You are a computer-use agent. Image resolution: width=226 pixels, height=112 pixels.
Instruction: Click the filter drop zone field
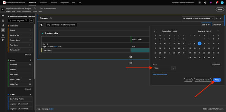61,25
